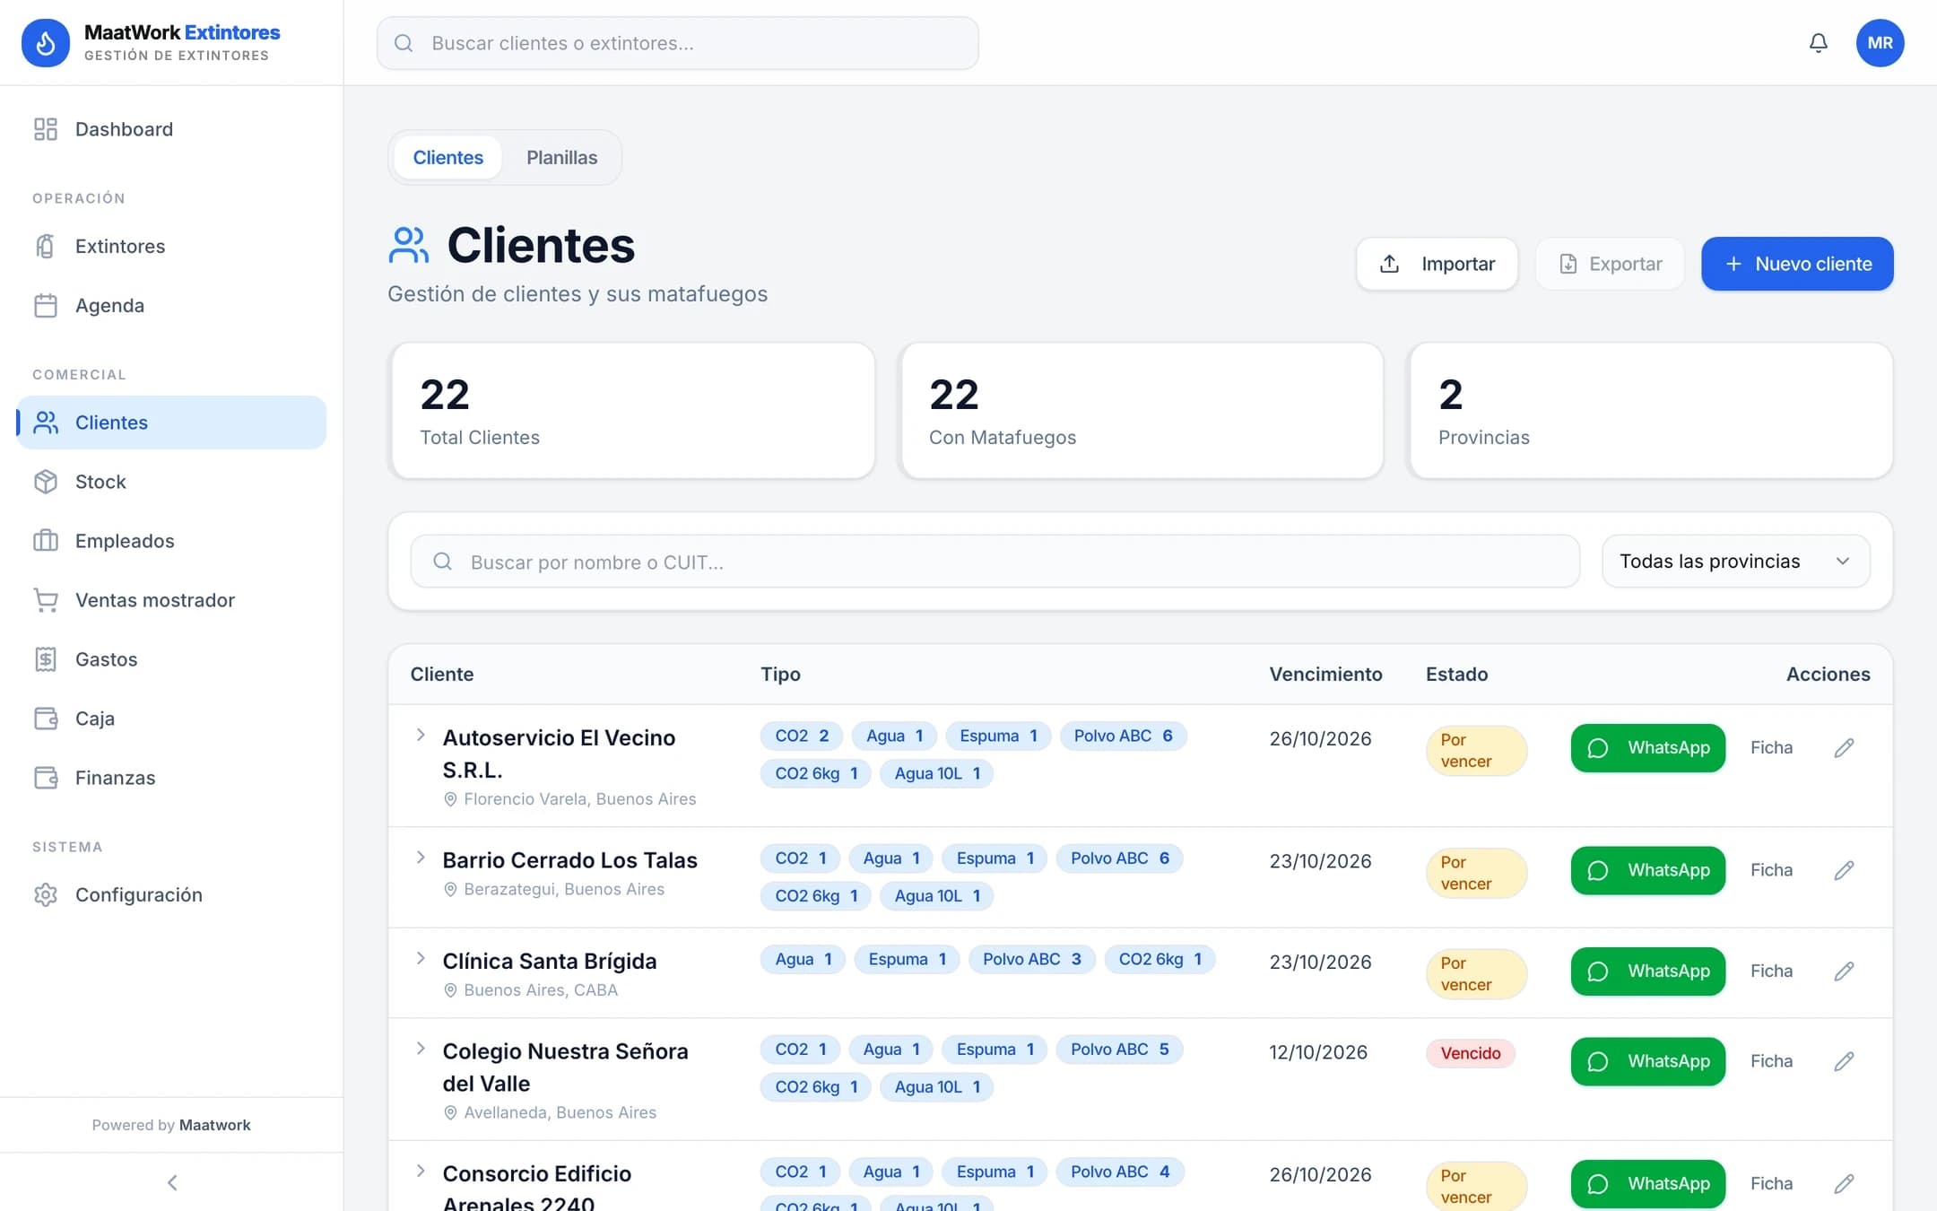
Task: Open Ficha for Clínica Santa Brígida
Action: coord(1771,971)
